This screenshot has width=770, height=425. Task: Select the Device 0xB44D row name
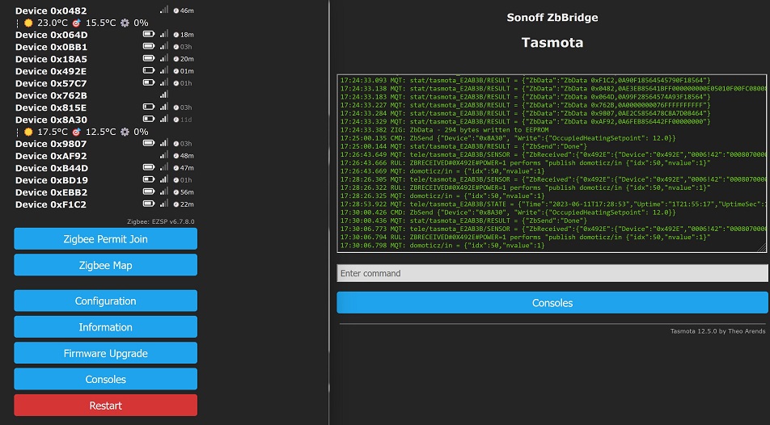point(52,168)
